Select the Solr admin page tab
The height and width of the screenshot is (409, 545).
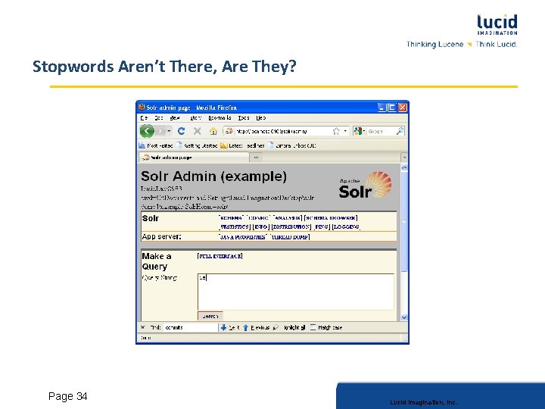click(194, 158)
